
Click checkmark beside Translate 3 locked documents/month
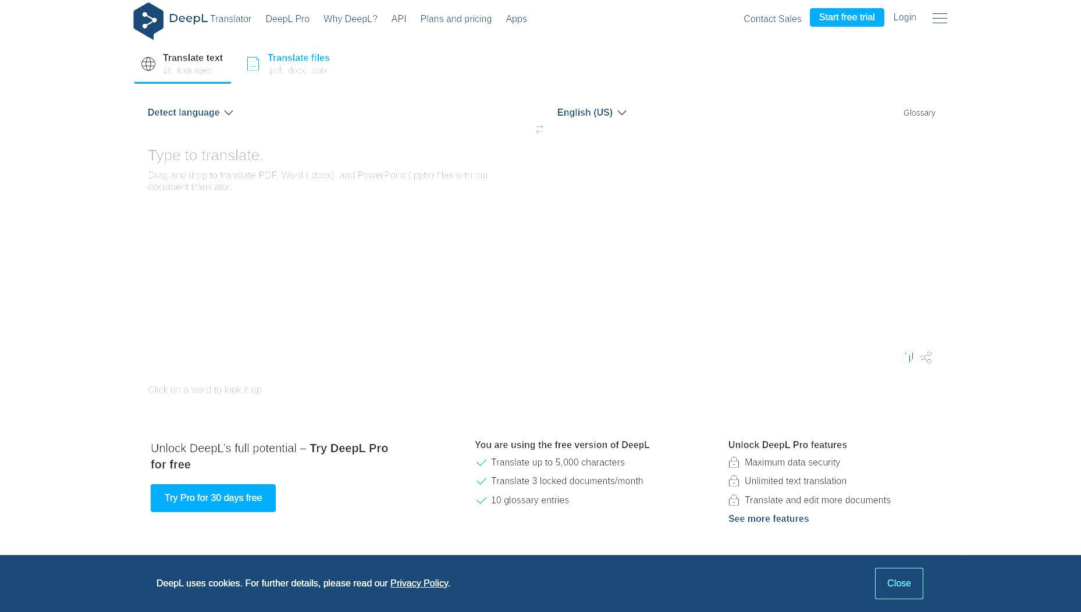click(481, 481)
